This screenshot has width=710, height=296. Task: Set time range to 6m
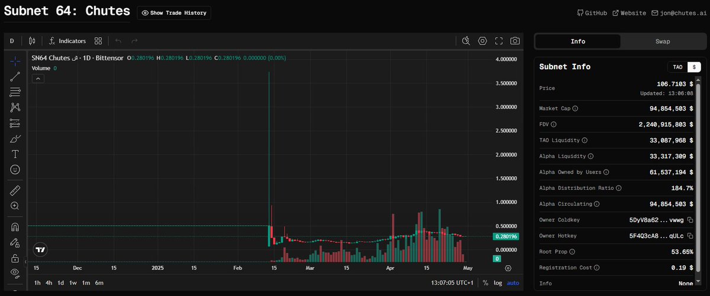[99, 283]
